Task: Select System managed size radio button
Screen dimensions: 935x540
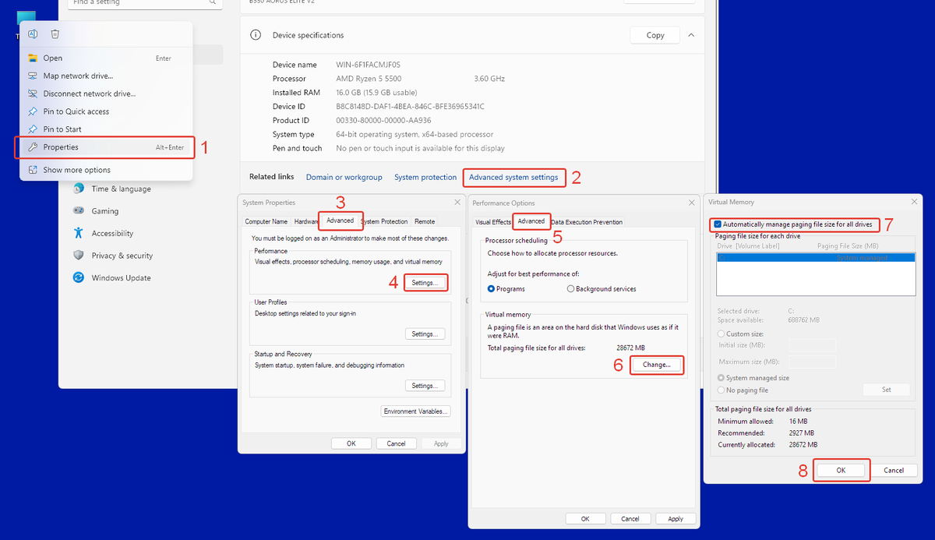Action: click(721, 378)
